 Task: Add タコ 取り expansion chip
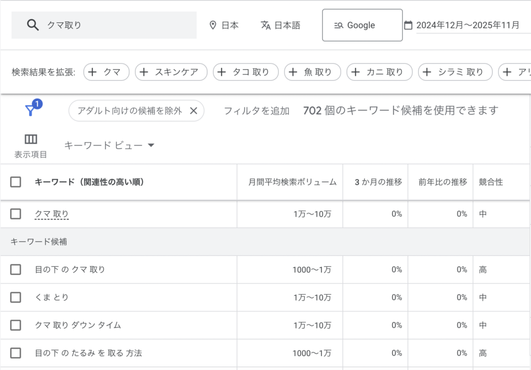[x=245, y=72]
